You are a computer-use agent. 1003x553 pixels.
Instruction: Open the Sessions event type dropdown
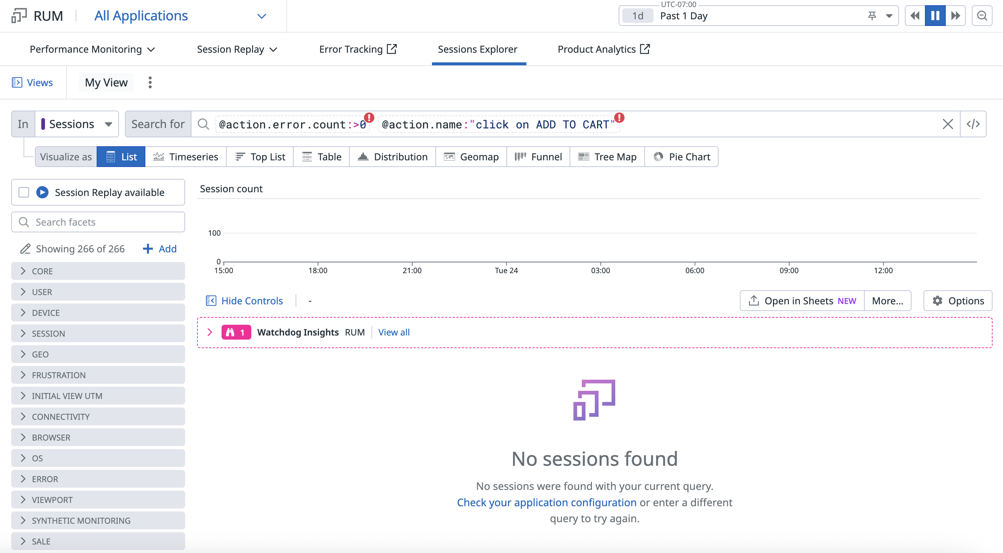point(77,124)
